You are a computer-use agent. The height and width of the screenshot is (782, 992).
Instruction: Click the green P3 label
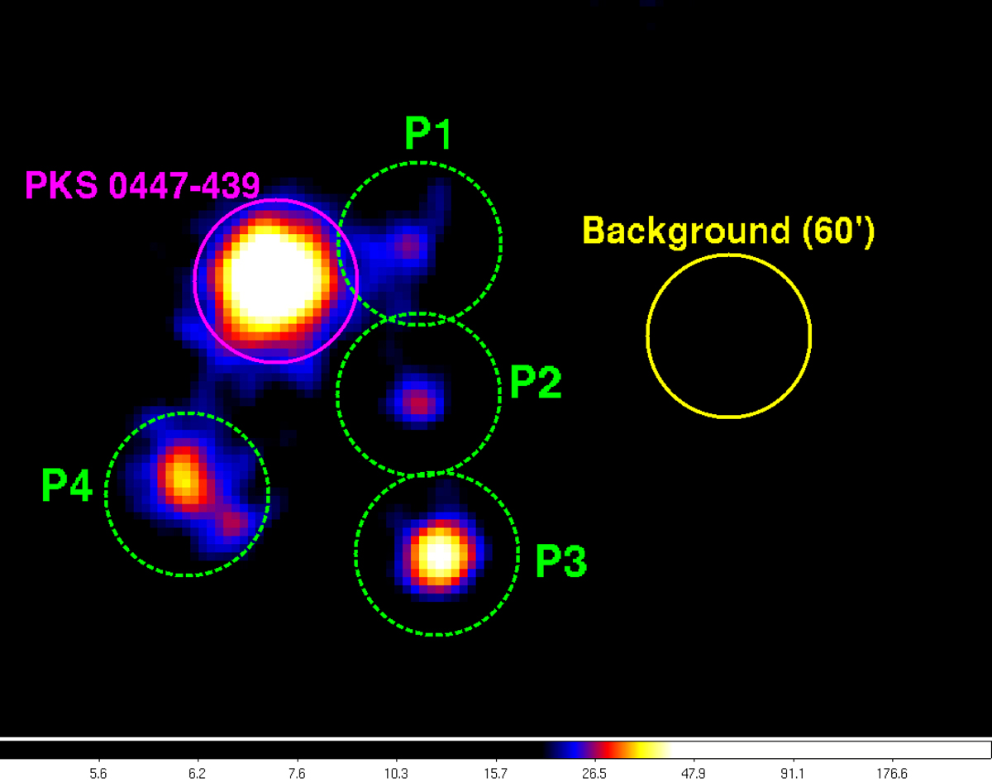pyautogui.click(x=560, y=562)
